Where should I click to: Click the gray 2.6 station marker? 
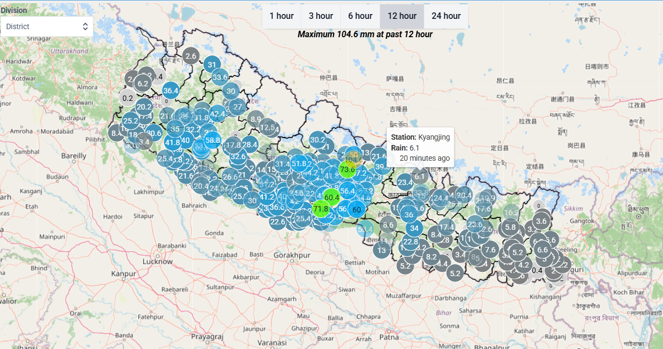click(x=191, y=56)
